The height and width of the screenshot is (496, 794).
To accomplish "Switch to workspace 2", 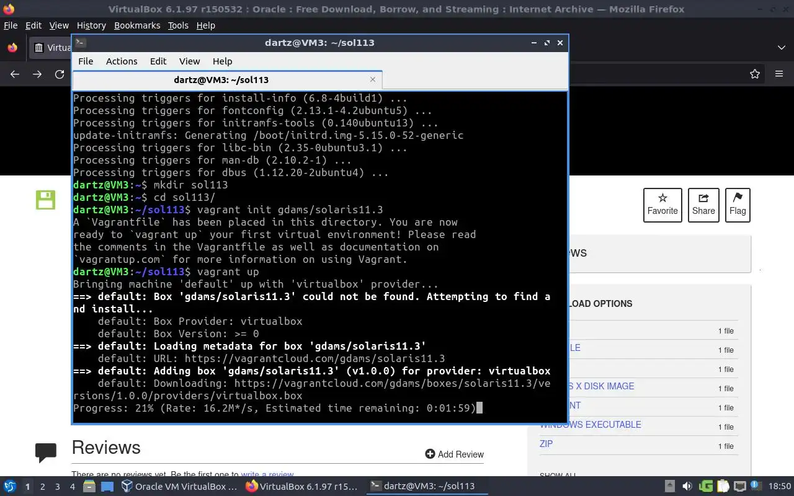I will pos(42,487).
